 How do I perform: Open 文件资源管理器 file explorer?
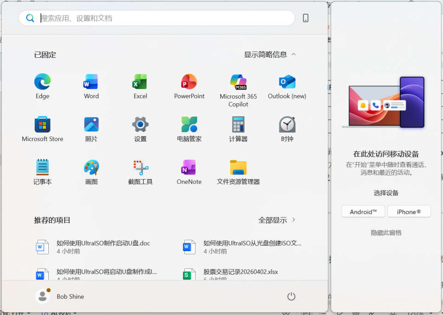click(x=238, y=172)
